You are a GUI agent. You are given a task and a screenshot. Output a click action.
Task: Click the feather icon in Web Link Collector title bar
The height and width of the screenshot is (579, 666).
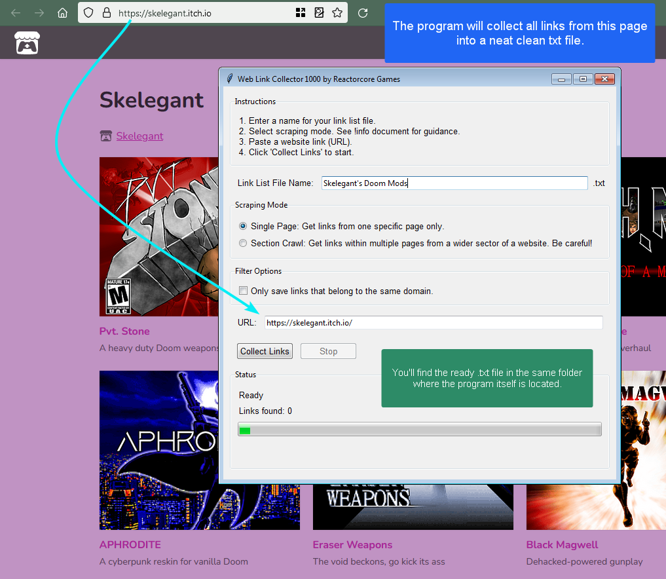pos(229,79)
